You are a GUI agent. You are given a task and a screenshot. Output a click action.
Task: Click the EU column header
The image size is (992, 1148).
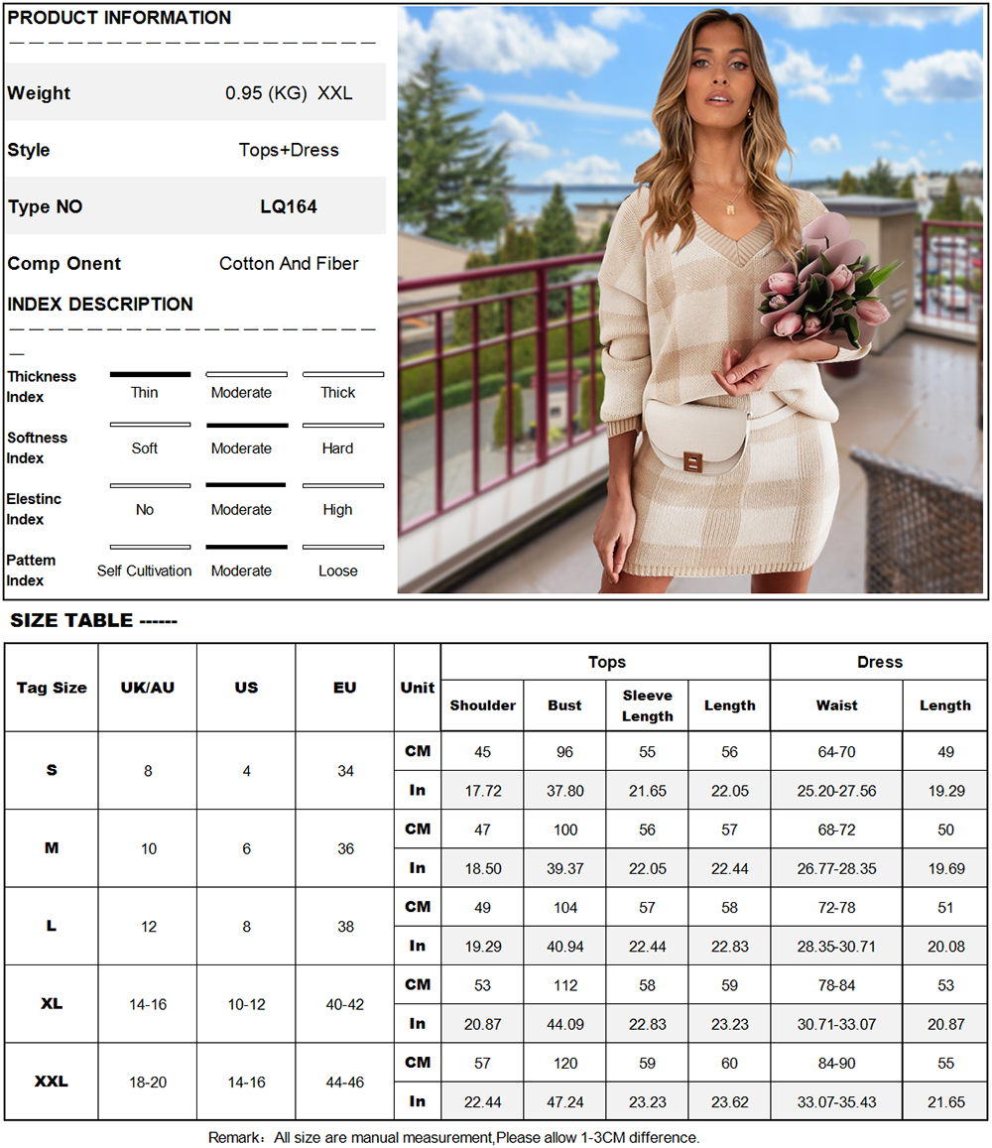click(345, 688)
